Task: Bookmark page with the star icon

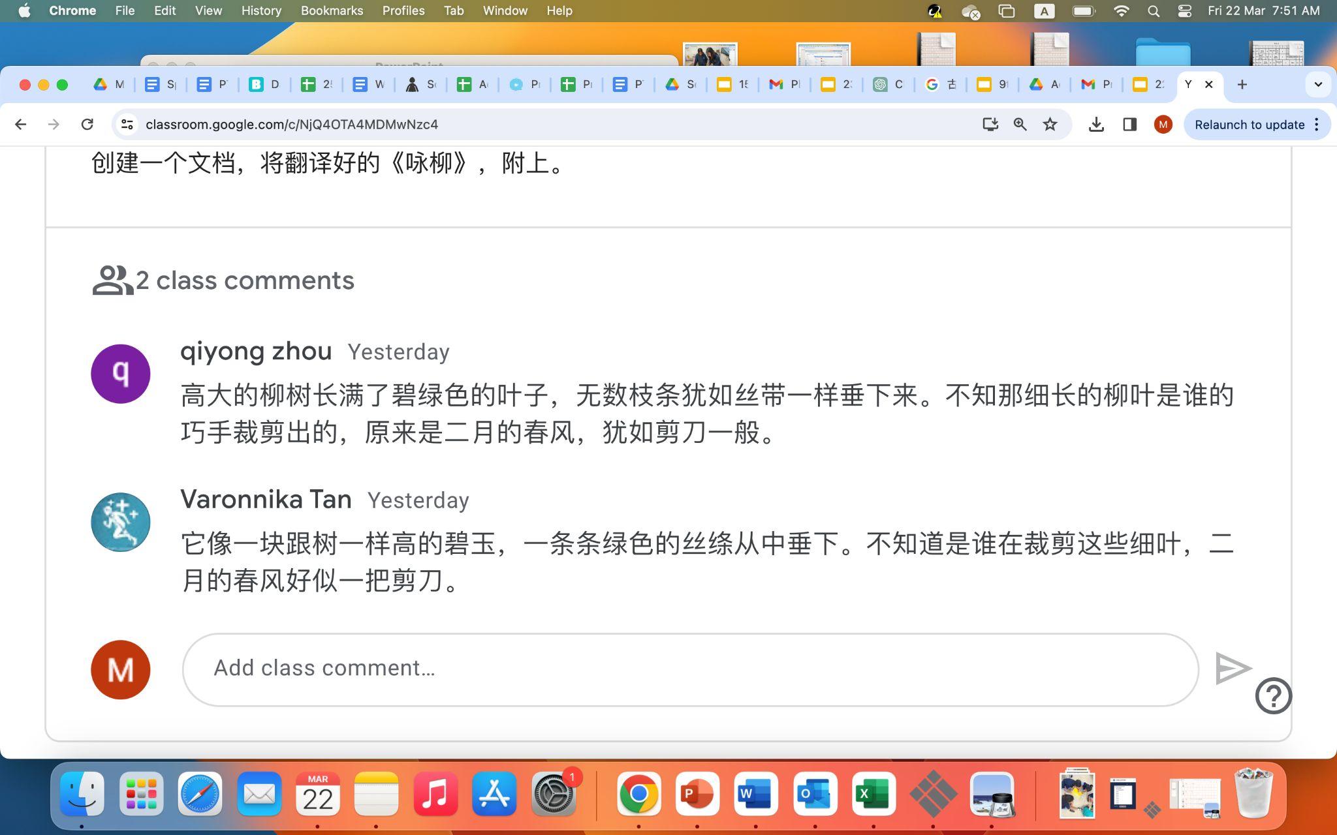Action: tap(1050, 125)
